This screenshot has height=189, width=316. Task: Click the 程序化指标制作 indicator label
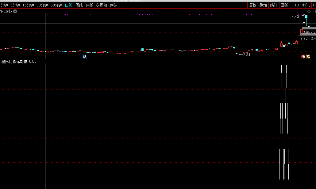(15, 62)
